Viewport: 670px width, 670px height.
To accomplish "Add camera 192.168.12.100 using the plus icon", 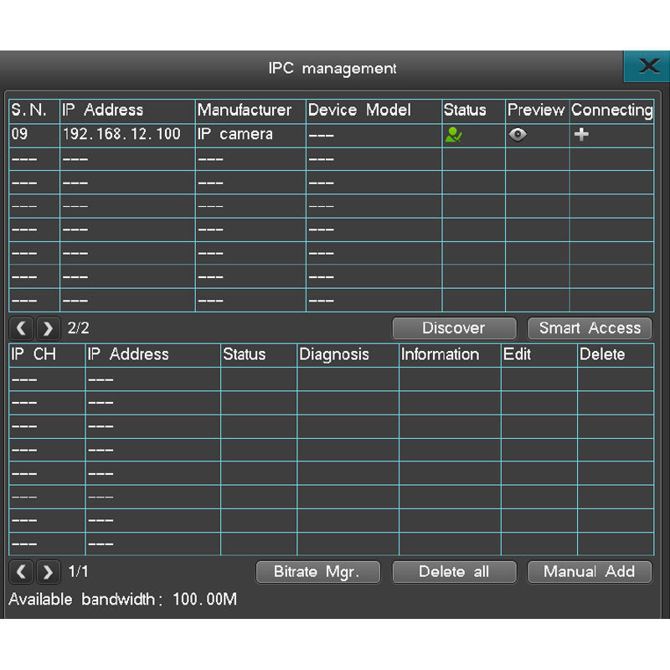I will [581, 135].
